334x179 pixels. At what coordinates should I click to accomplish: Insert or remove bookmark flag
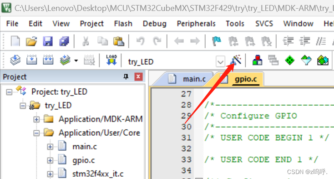[217, 41]
